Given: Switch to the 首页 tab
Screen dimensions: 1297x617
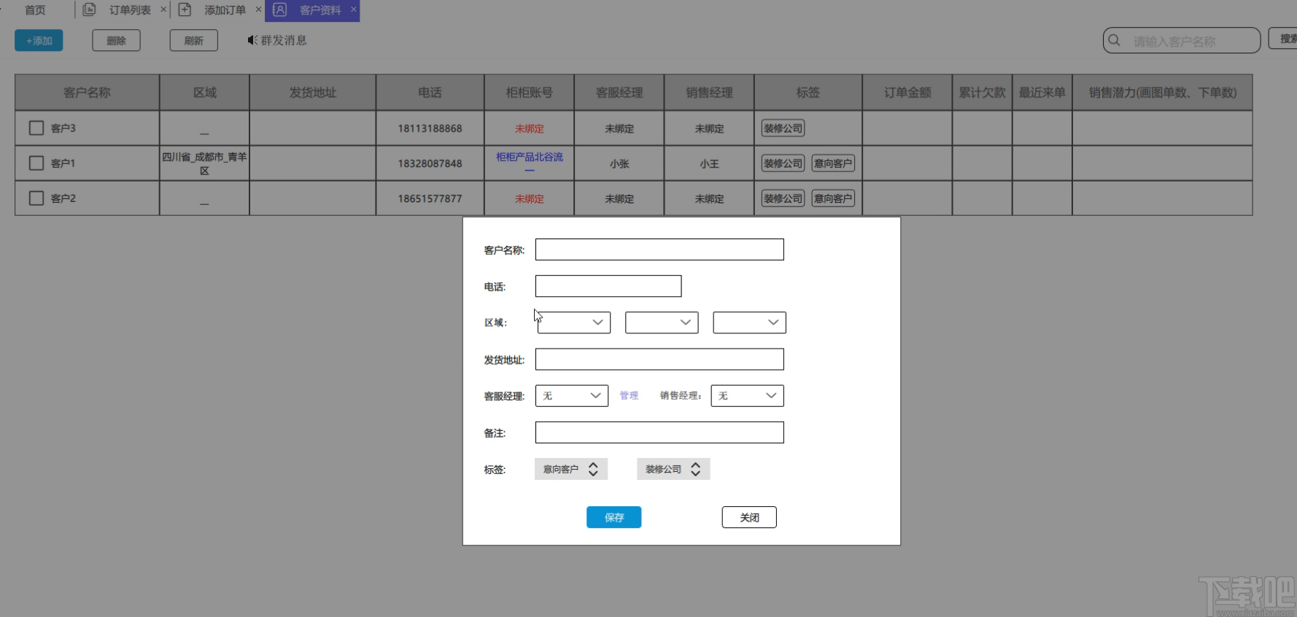Looking at the screenshot, I should [35, 10].
